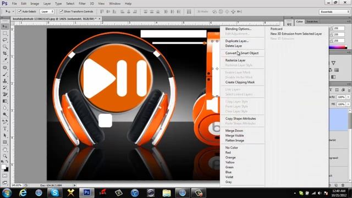Viewport: 352px width, 198px height.
Task: Click the foreground color swatch
Action: coord(3,167)
